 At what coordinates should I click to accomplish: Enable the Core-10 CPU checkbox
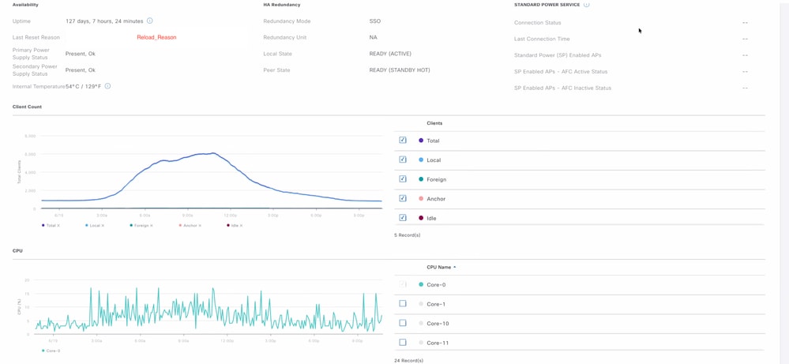pos(403,323)
